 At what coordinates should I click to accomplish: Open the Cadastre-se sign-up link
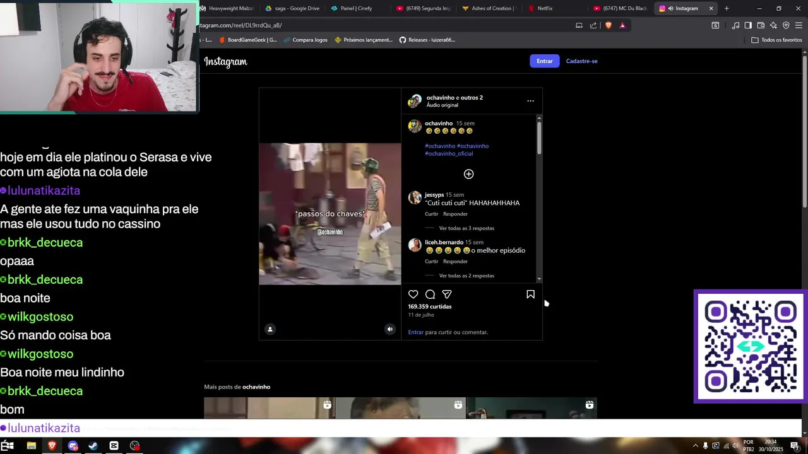click(581, 61)
